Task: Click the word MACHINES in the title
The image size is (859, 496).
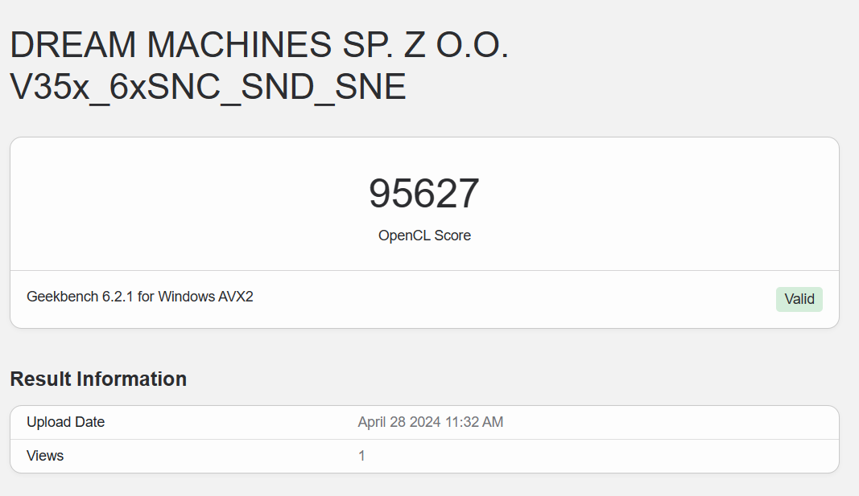Action: tap(233, 47)
